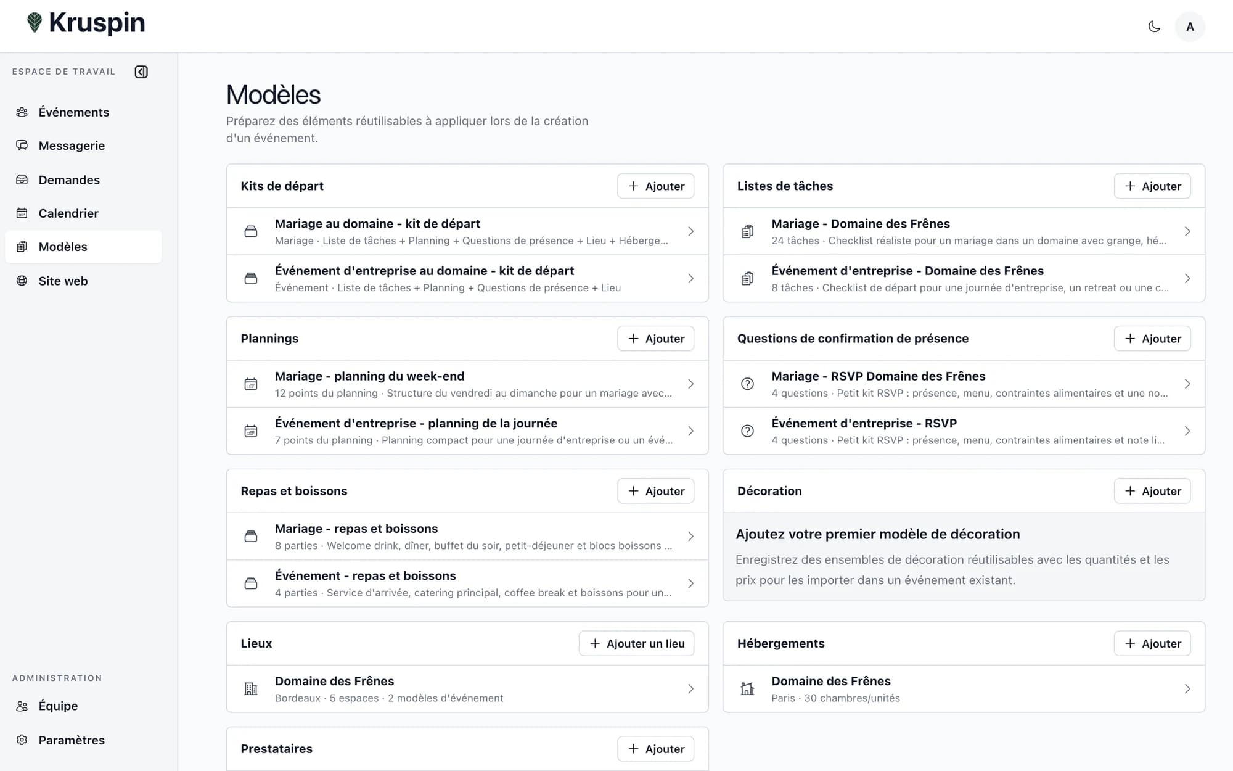Select 'Bordeaux · 5 espaces · 2 modèles d'événement' text

389,698
